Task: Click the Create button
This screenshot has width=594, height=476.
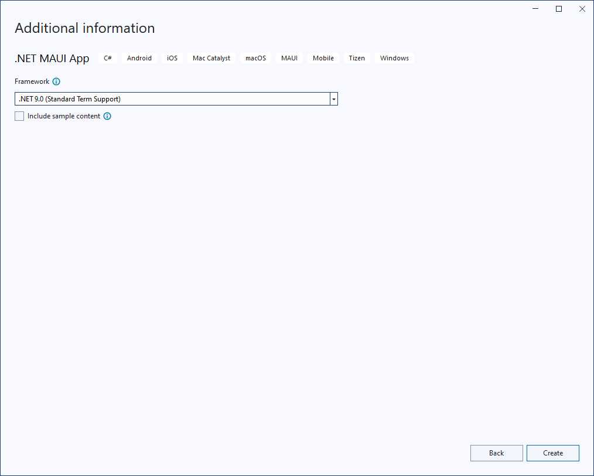Action: click(x=553, y=453)
